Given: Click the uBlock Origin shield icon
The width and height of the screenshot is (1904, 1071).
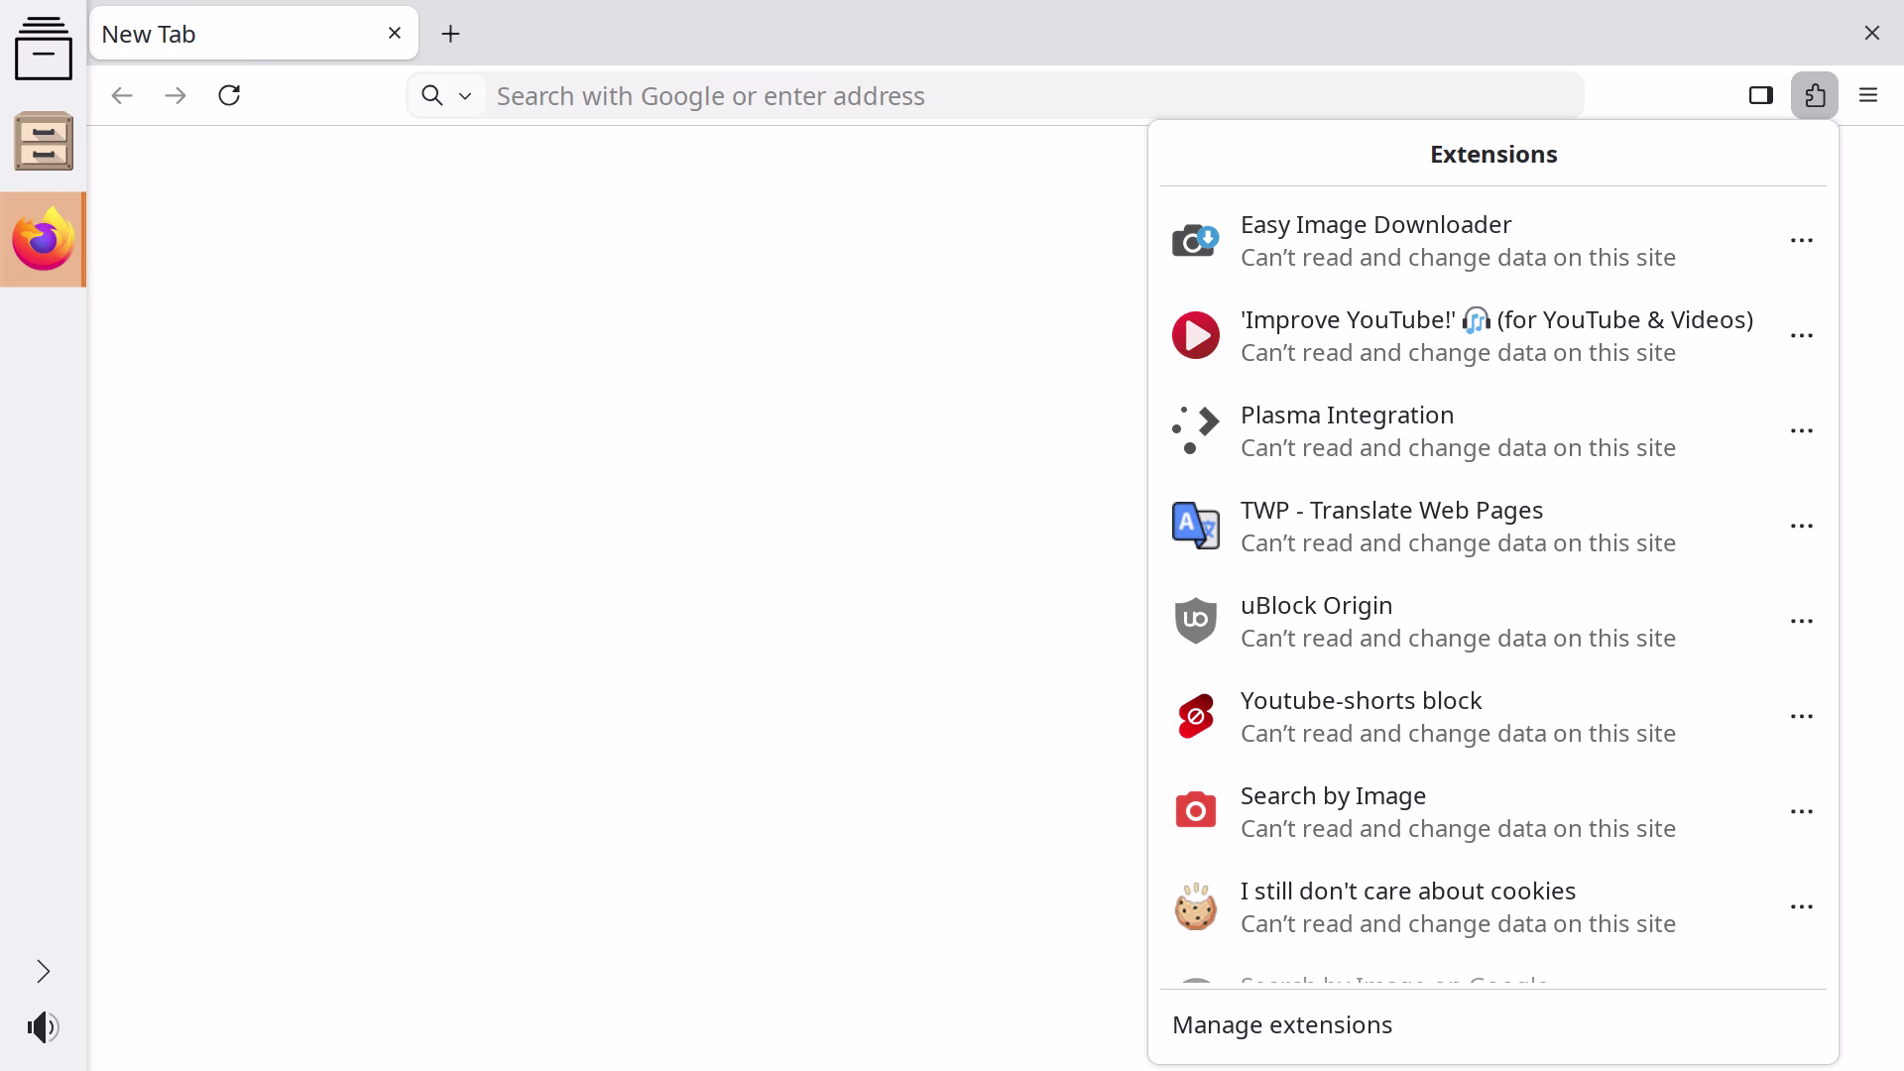Looking at the screenshot, I should pyautogui.click(x=1195, y=621).
